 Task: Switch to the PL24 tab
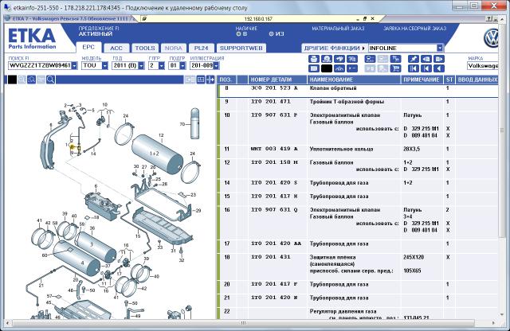tap(201, 48)
